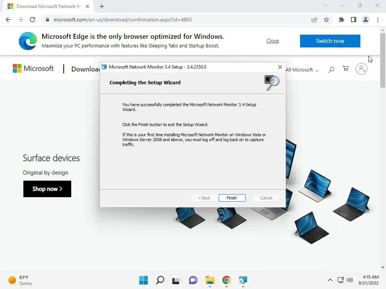The height and width of the screenshot is (289, 386).
Task: Open Teams Chat on taskbar
Action: click(193, 280)
